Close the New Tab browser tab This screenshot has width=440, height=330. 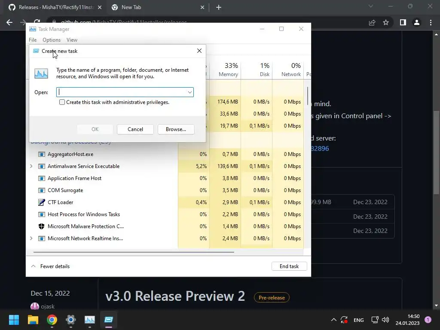(202, 8)
